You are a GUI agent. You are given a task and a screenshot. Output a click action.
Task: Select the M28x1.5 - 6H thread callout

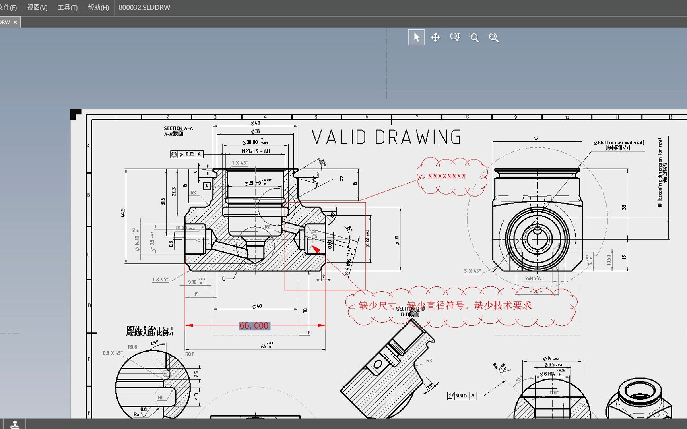[x=256, y=151]
